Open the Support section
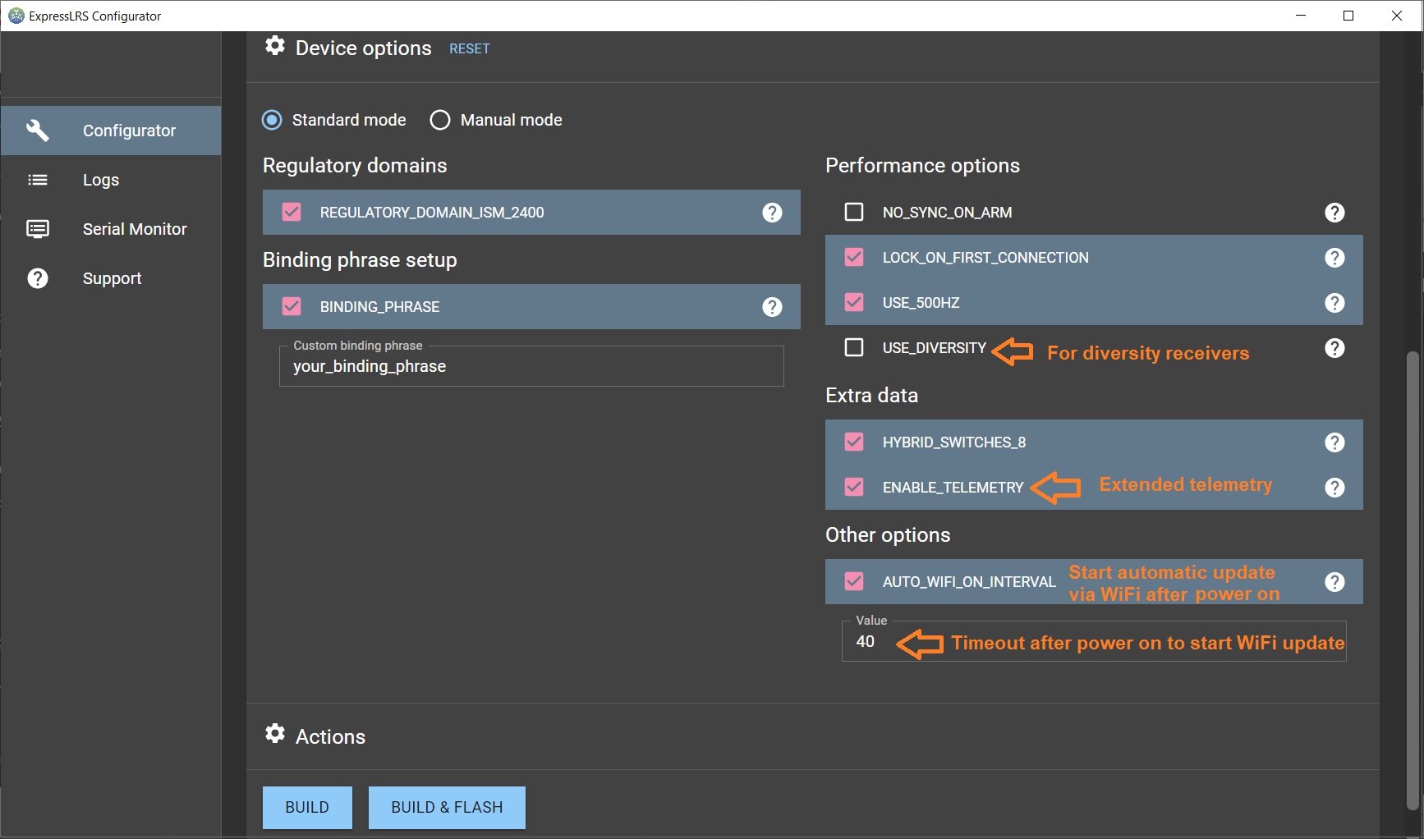The width and height of the screenshot is (1424, 839). pyautogui.click(x=111, y=278)
